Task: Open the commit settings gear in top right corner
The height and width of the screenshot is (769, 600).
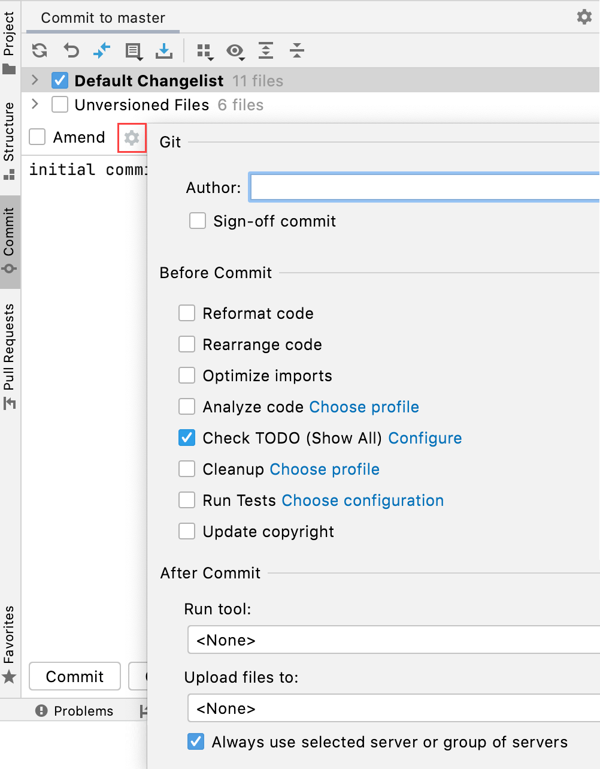Action: pos(584,17)
